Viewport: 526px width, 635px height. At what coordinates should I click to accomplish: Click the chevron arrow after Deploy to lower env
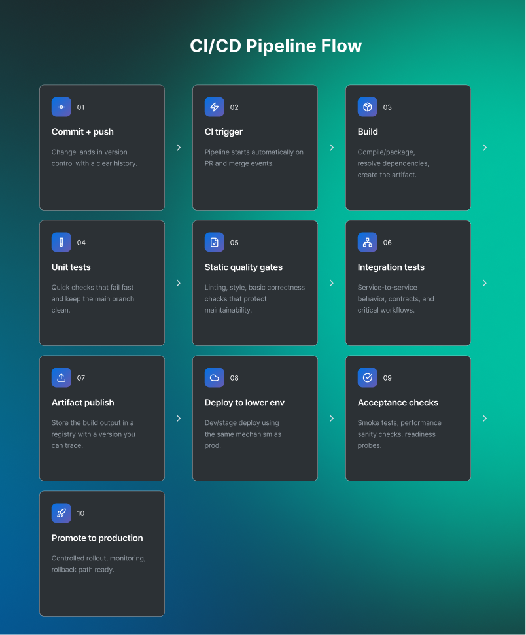tap(332, 419)
